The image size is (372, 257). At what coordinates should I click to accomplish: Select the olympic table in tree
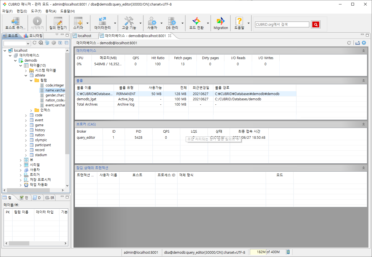[x=41, y=140]
